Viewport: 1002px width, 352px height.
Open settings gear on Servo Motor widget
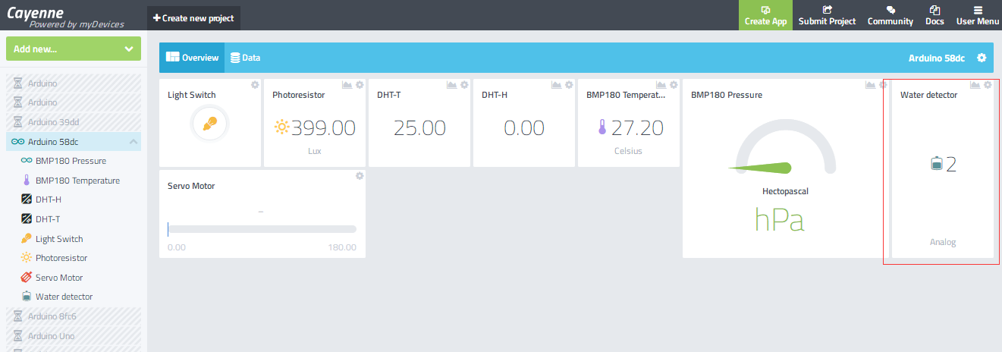pyautogui.click(x=360, y=176)
